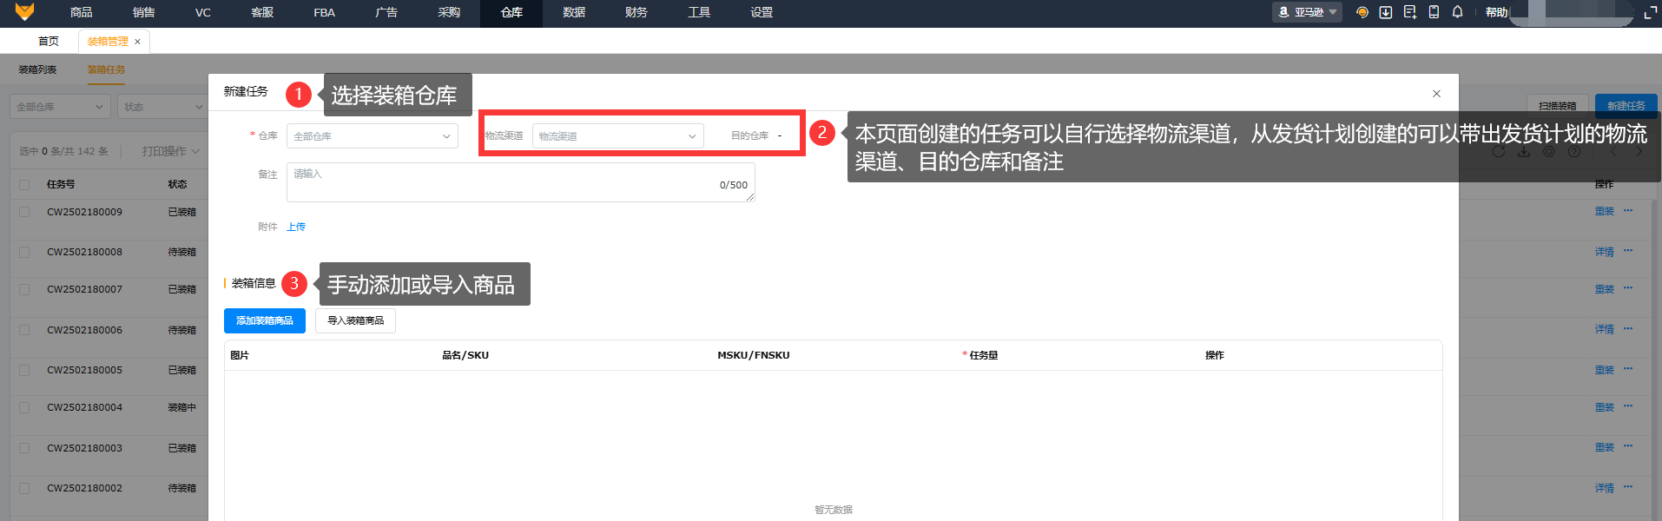Switch to the 首页 tab
Screen dimensions: 1662x521
[x=49, y=42]
